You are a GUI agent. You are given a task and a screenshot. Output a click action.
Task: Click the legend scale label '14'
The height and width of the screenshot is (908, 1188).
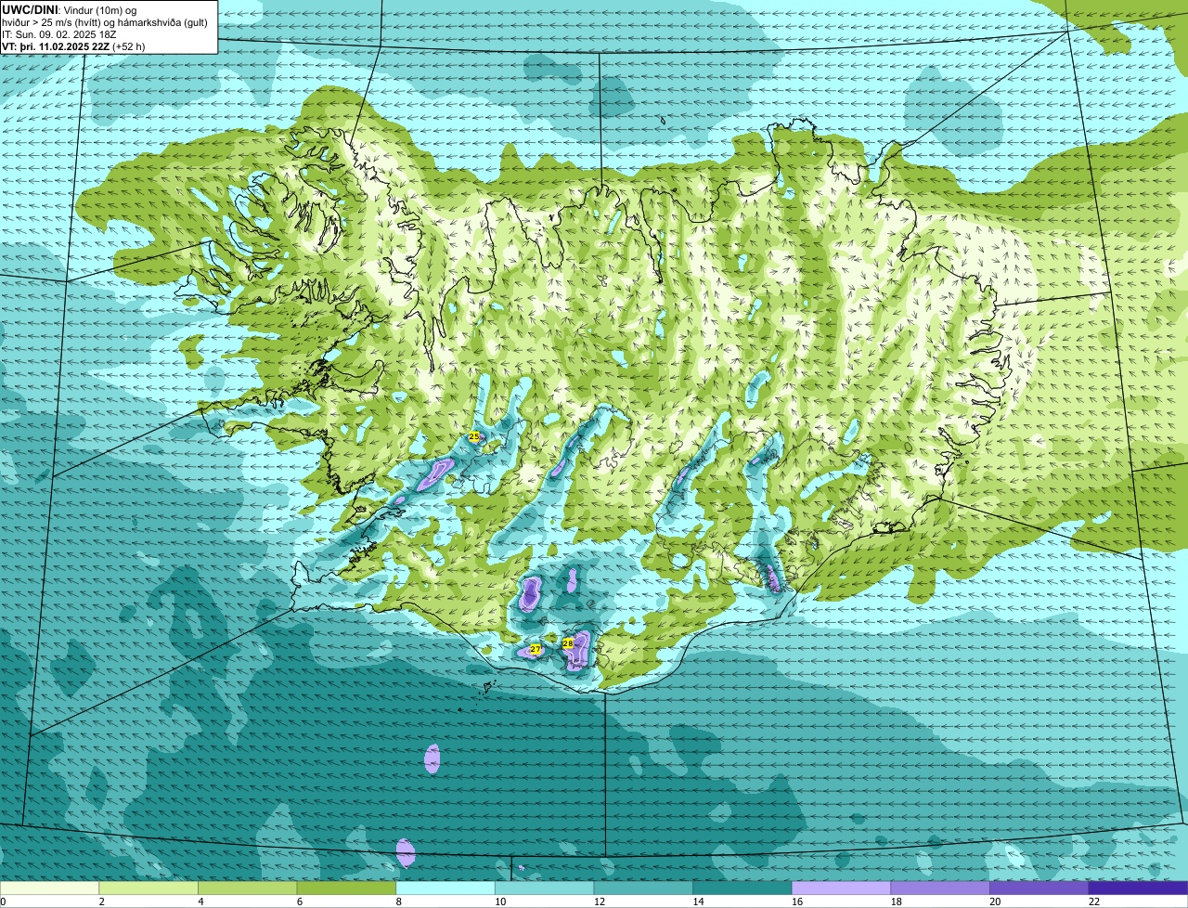pos(698,902)
